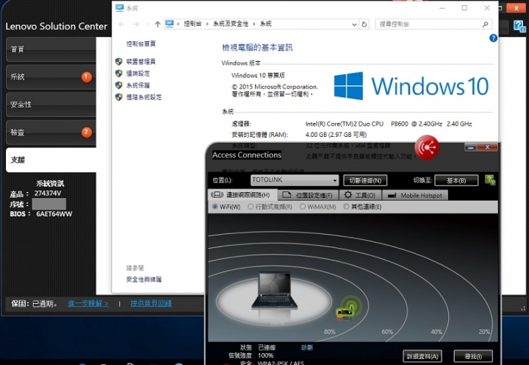
Task: Open 安全性與維護 link under 請參閱
Action: click(144, 279)
